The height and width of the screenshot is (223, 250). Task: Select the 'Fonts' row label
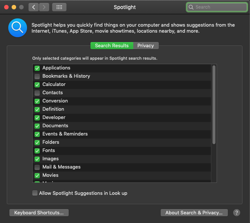point(49,151)
